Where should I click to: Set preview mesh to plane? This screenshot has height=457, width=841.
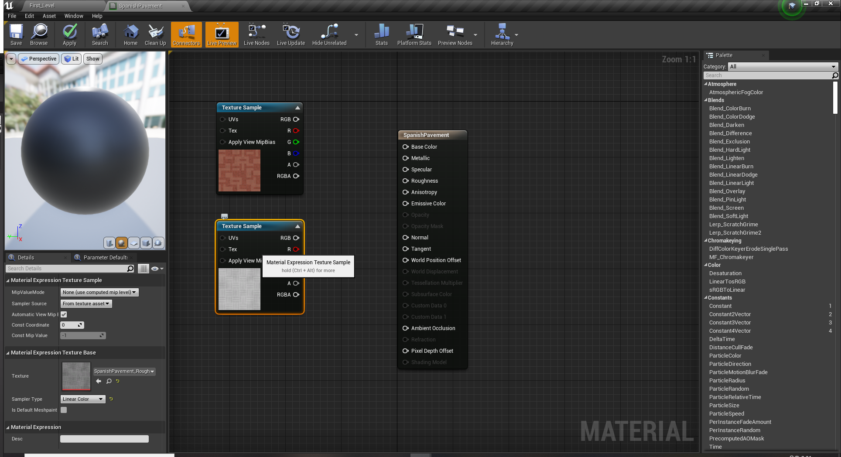pos(134,243)
